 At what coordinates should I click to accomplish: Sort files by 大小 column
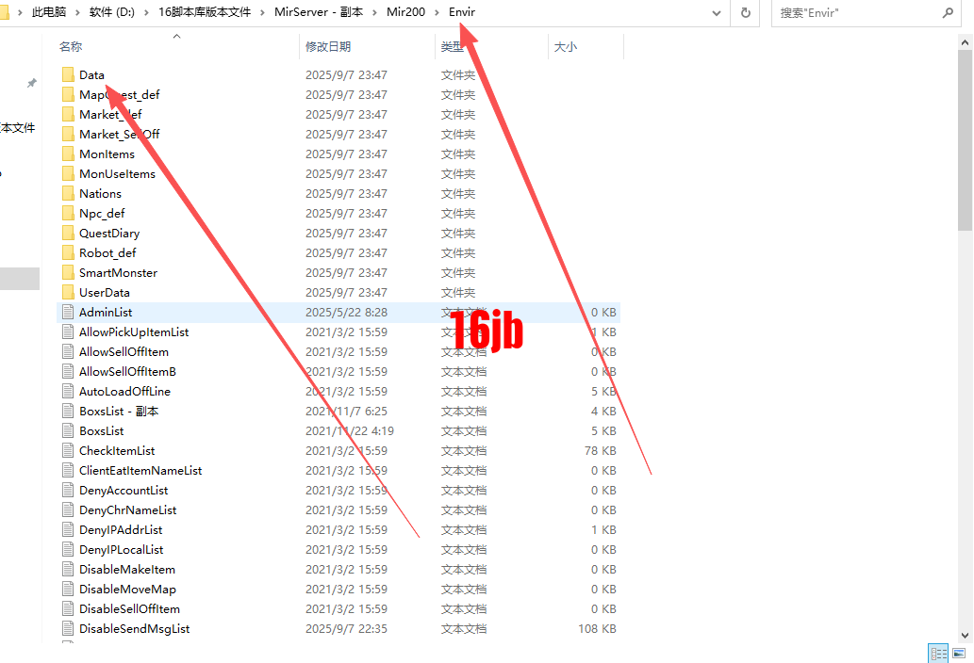(x=565, y=45)
